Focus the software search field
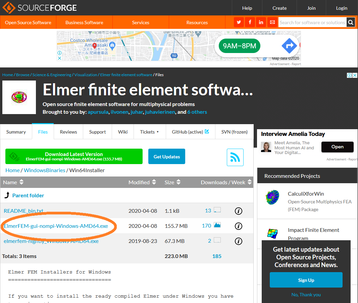This screenshot has width=358, height=303. (312, 22)
